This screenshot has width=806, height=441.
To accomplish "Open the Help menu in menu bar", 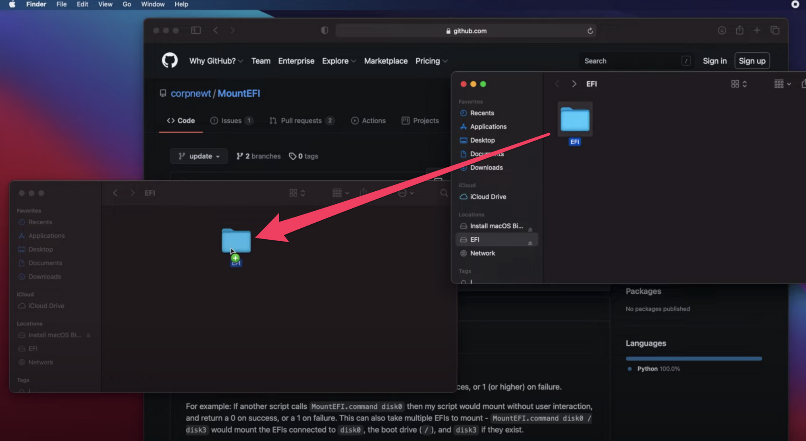I will (181, 4).
